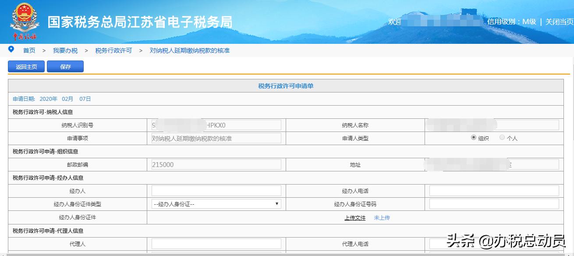Click the 保存 button
574x256 pixels.
point(65,66)
